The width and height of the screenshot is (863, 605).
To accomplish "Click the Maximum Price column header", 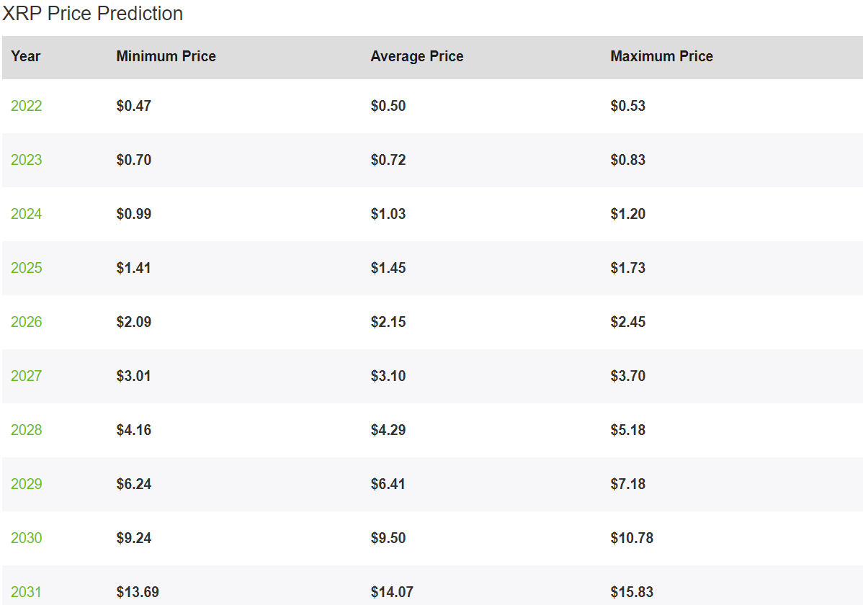I will point(661,56).
